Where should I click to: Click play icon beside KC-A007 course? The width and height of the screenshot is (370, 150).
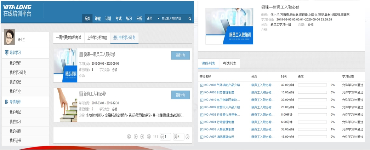click(201, 137)
